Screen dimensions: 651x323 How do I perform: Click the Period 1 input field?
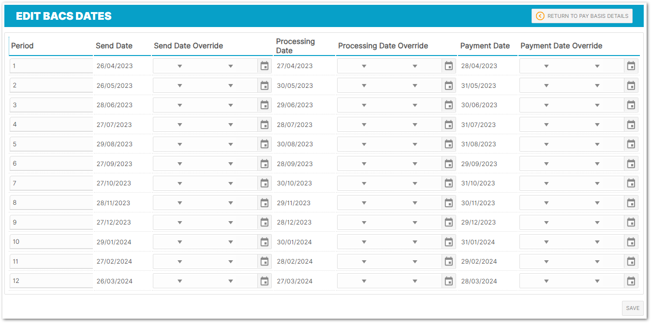click(51, 66)
